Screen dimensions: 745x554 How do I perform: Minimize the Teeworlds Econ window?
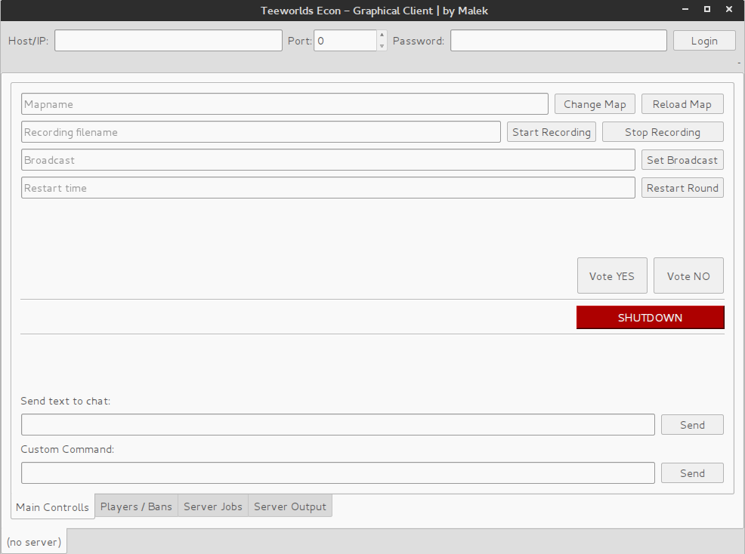pyautogui.click(x=685, y=10)
